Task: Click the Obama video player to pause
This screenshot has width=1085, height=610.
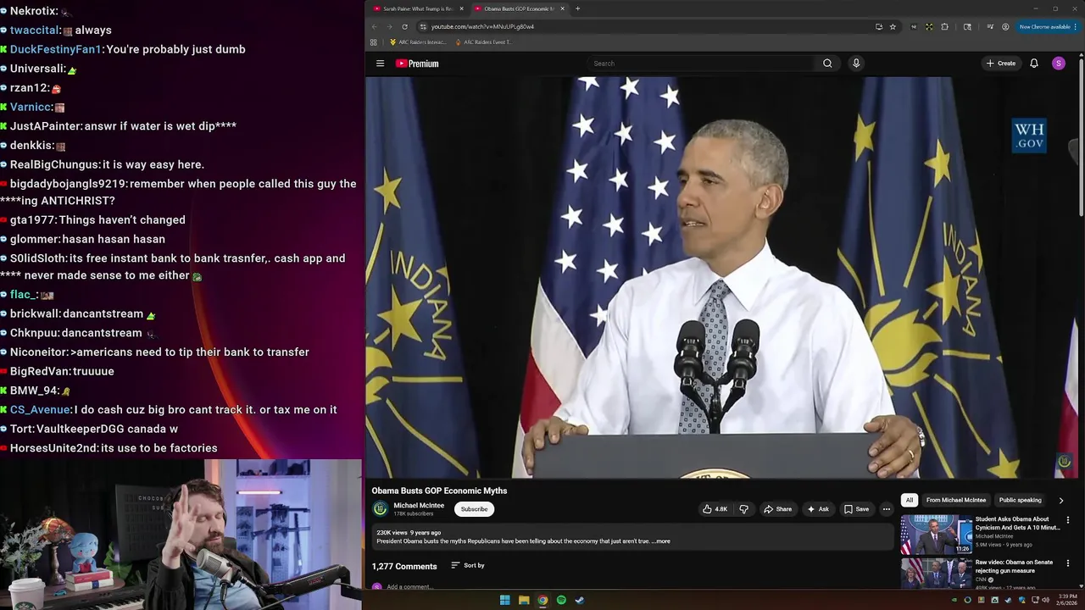Action: coord(723,278)
